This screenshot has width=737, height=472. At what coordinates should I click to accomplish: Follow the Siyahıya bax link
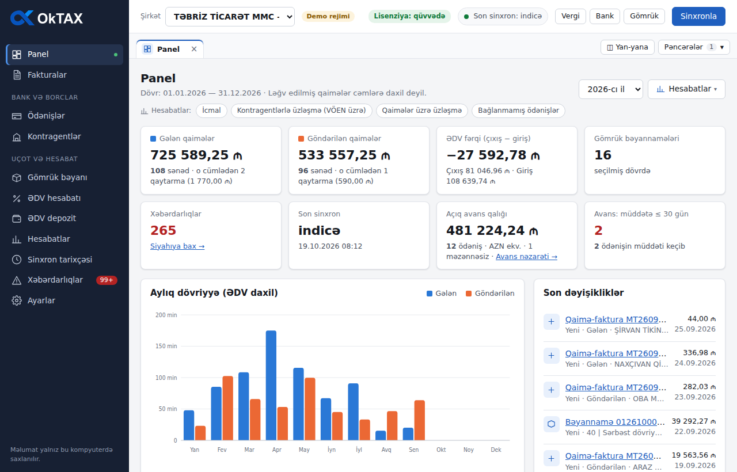(177, 246)
